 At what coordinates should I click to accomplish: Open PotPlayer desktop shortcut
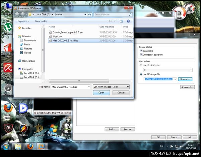point(23,110)
